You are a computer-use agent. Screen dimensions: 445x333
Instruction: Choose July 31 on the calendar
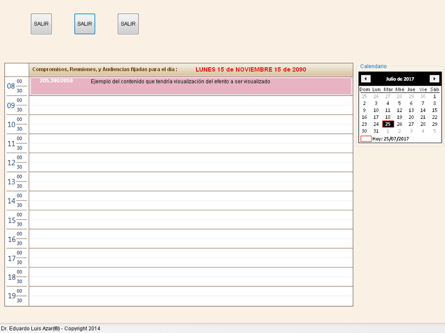point(376,132)
